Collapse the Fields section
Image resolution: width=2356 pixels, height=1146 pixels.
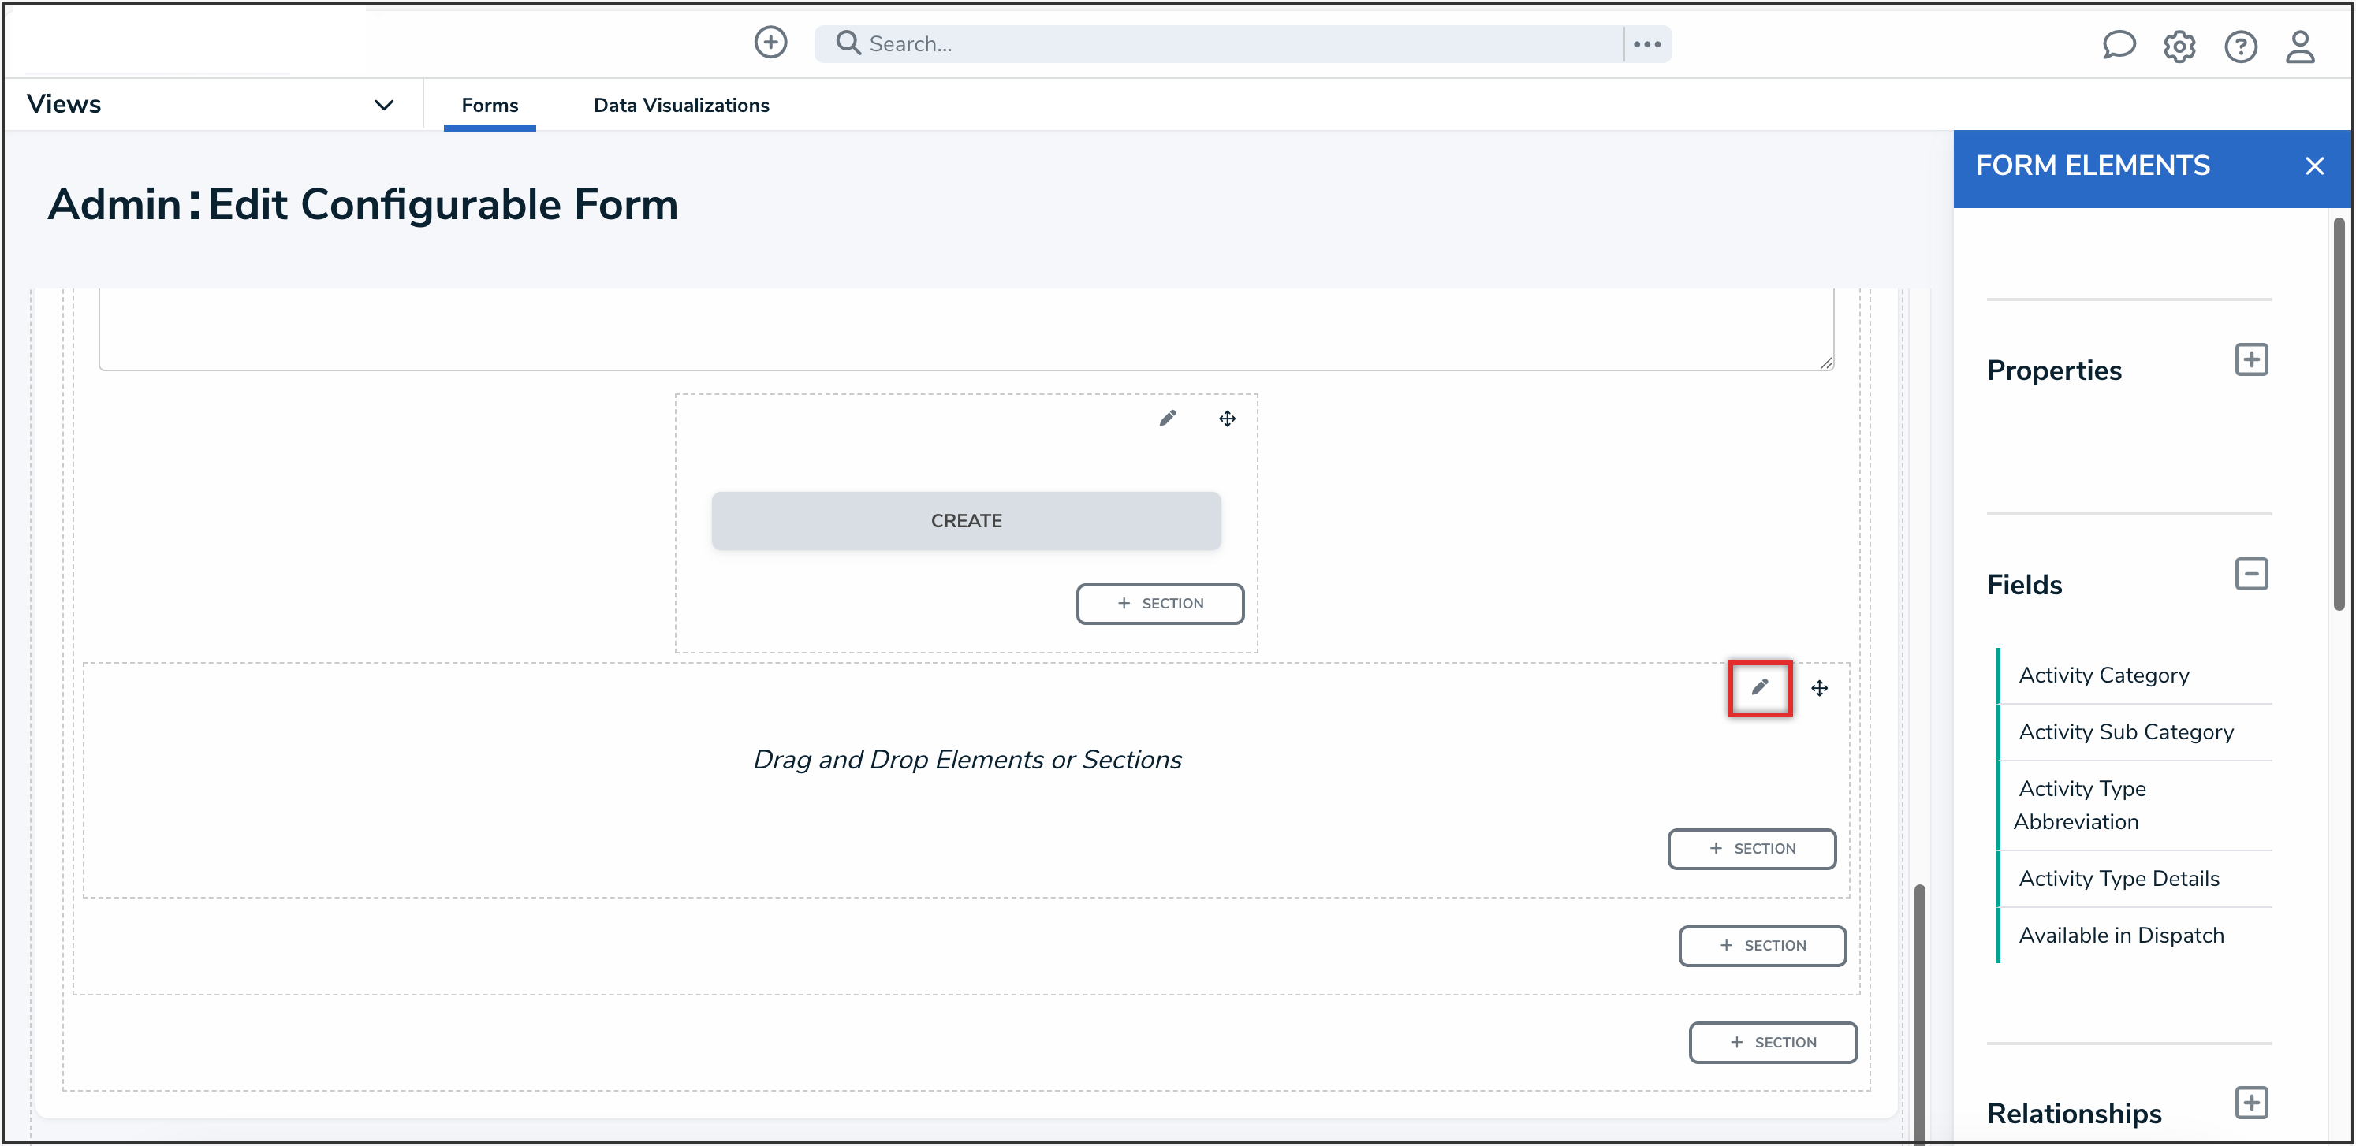[x=2250, y=575]
